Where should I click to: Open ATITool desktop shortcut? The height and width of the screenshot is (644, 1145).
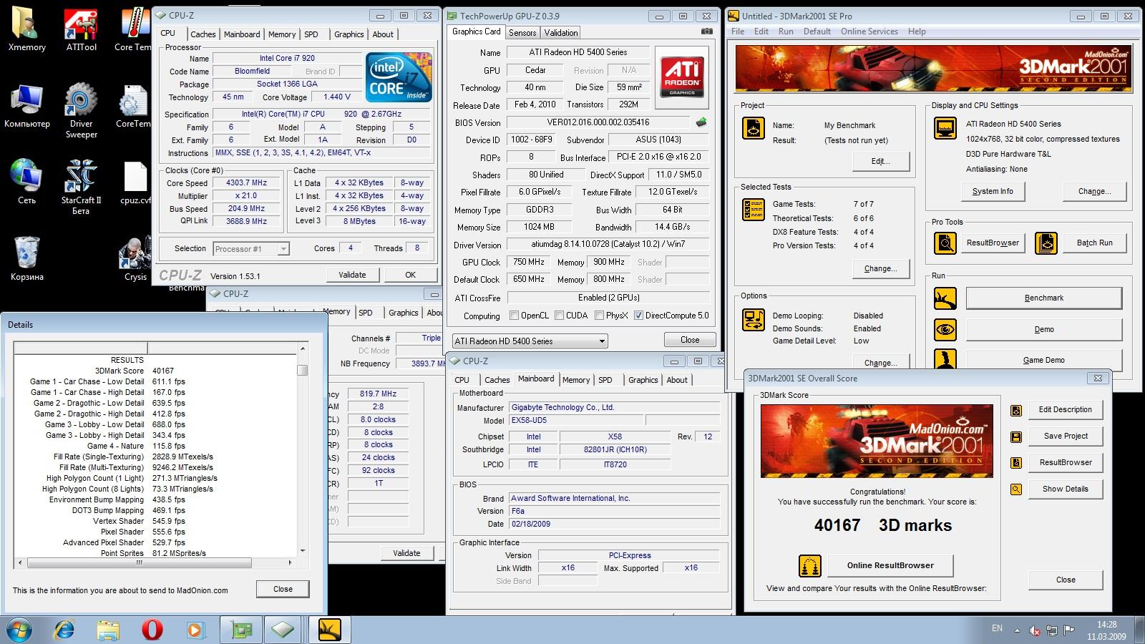tap(81, 29)
